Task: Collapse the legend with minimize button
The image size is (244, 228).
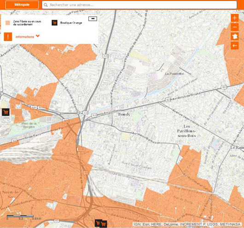Action: pos(93,19)
